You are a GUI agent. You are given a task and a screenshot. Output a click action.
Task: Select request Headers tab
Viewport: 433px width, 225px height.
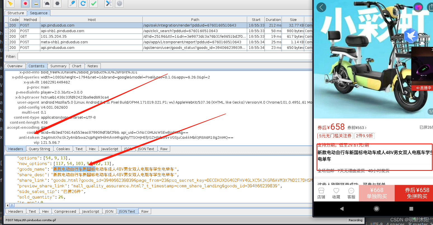tap(16, 149)
